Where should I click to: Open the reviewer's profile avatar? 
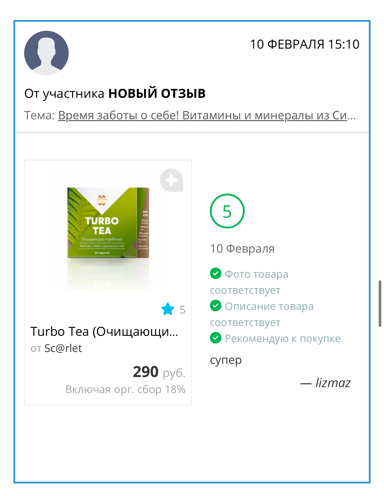(46, 53)
